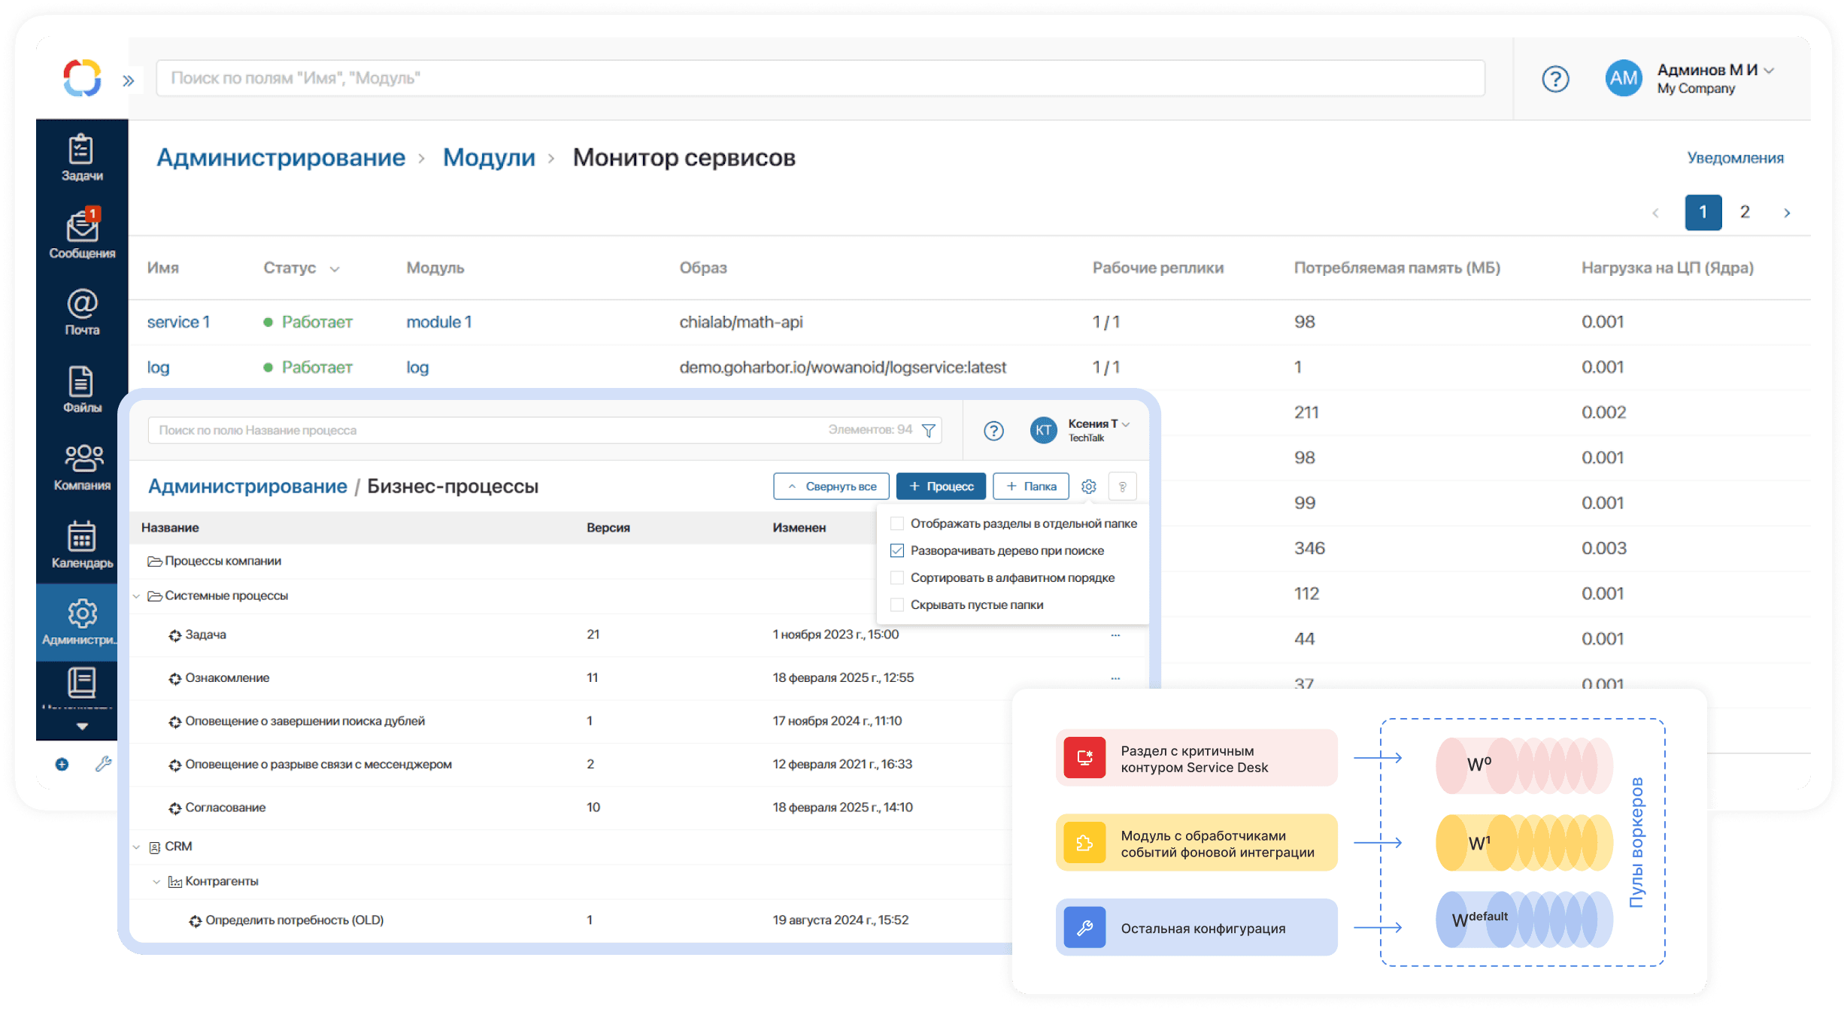Go to page 2 of services
Image resolution: width=1847 pixels, height=1009 pixels.
coord(1745,212)
